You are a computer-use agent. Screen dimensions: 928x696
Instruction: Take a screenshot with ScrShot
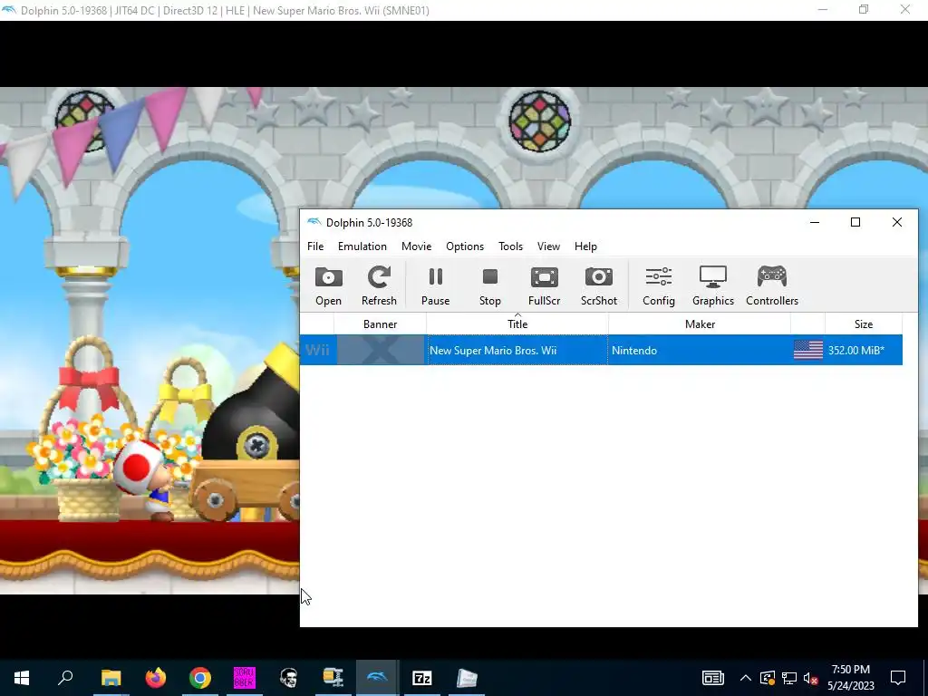tap(599, 286)
